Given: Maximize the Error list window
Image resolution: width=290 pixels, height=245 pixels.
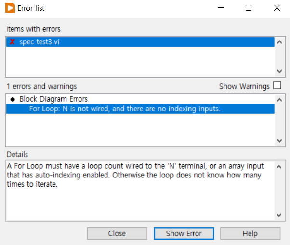Looking at the screenshot, I should pos(249,8).
